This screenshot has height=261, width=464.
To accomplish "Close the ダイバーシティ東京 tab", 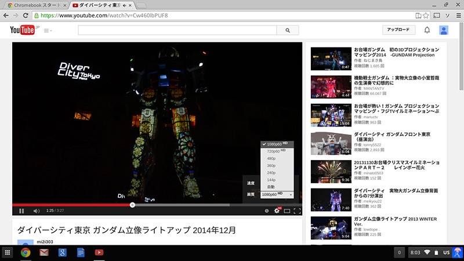I will click(x=130, y=5).
